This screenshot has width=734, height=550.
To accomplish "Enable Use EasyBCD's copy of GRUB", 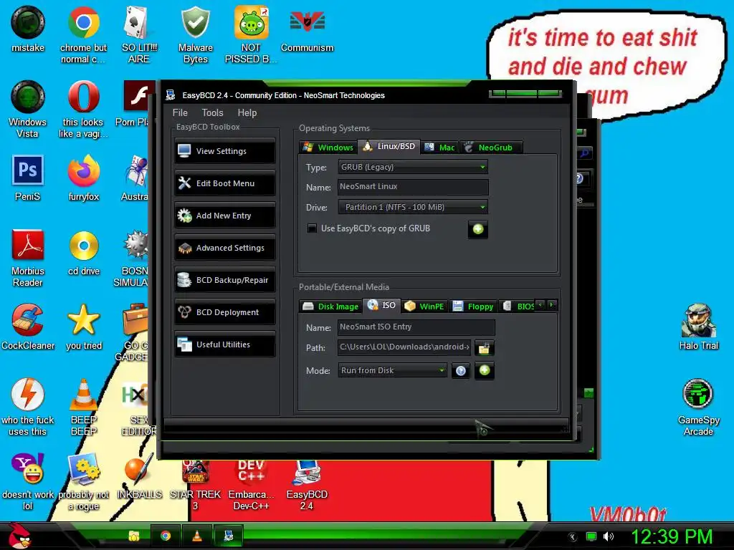I will (312, 228).
